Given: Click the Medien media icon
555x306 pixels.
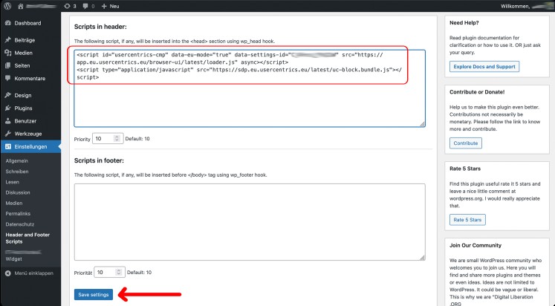Looking at the screenshot, I should (8, 53).
